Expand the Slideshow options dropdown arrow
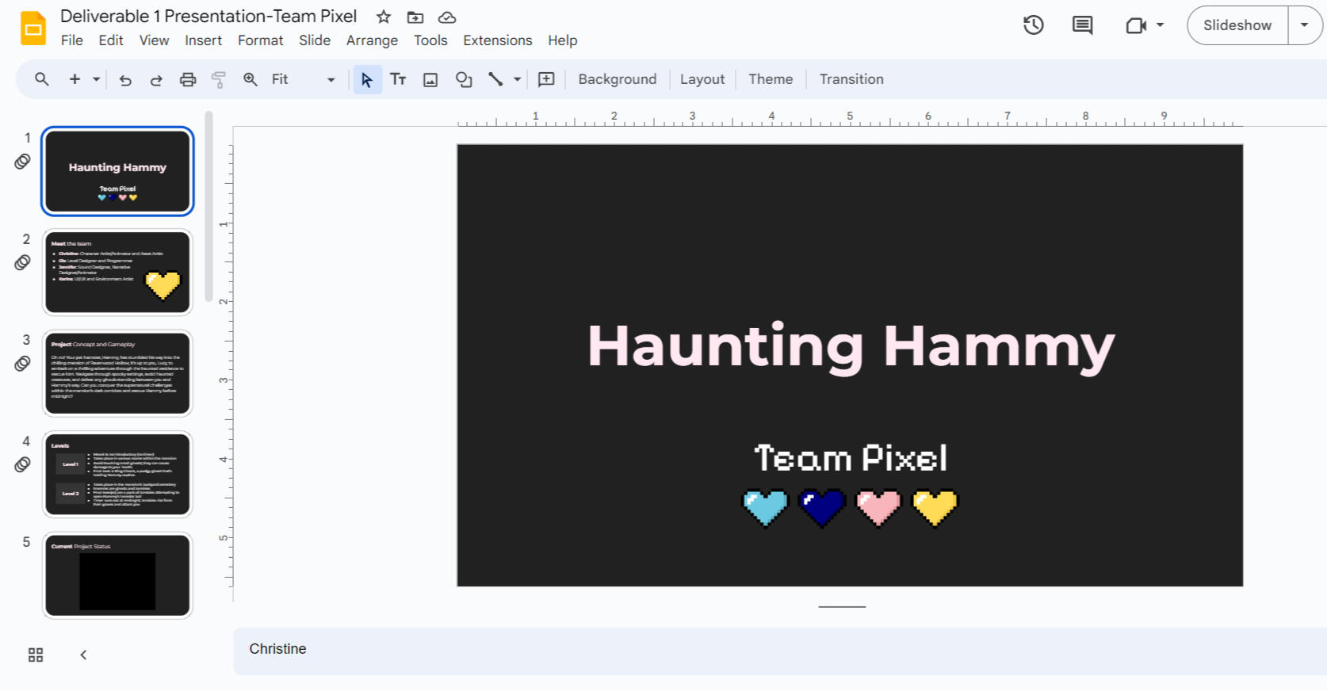 pyautogui.click(x=1304, y=25)
